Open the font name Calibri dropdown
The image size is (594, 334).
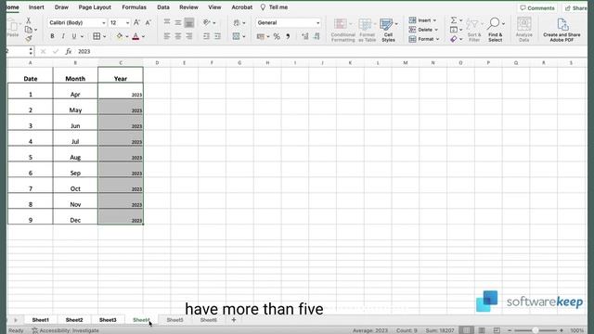103,23
